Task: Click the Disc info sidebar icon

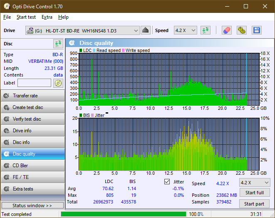Action: click(x=7, y=142)
